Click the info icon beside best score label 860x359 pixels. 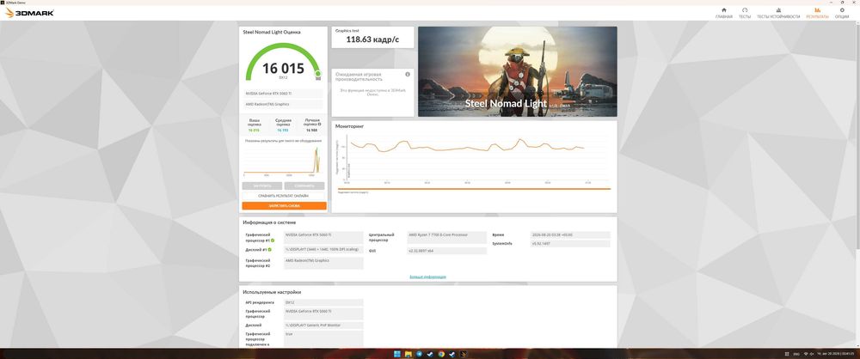click(319, 125)
